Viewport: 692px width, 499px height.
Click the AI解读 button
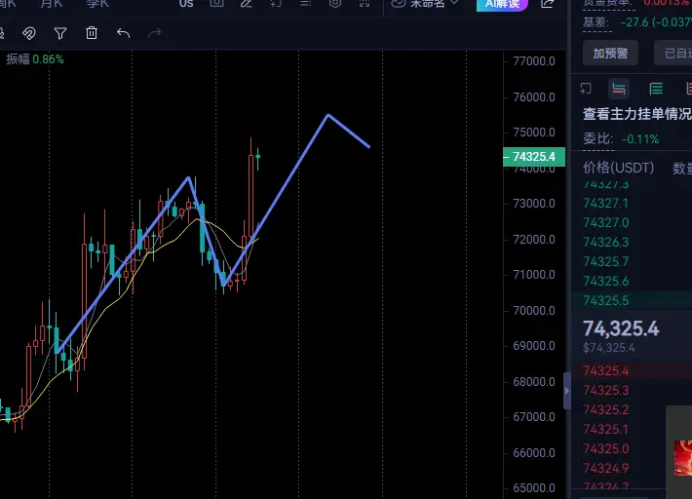click(x=502, y=4)
